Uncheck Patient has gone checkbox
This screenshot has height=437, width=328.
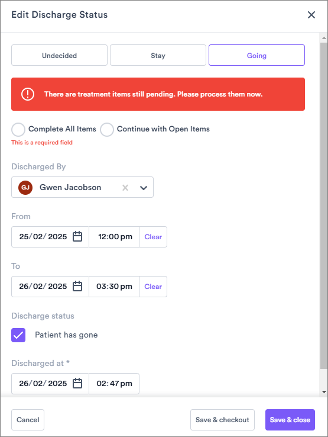[18, 335]
